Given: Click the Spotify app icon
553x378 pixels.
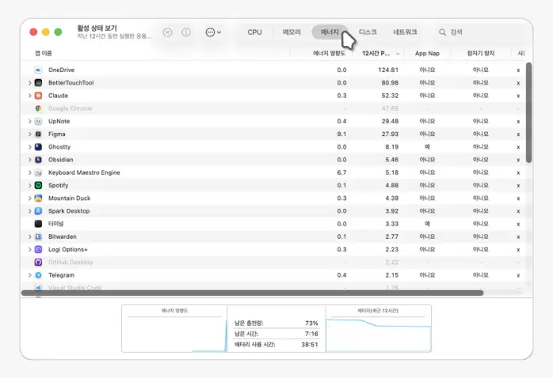Looking at the screenshot, I should point(38,186).
